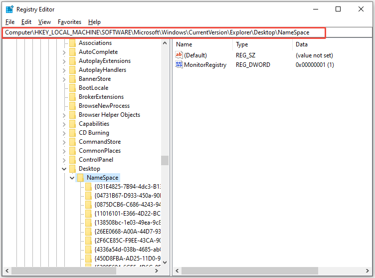Click the REG_DWORD type cell
Screen dimensions: 375x278
(x=253, y=65)
